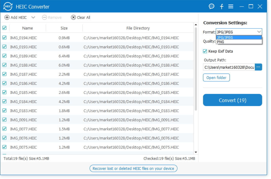Open the Facebook page icon

coord(222,7)
